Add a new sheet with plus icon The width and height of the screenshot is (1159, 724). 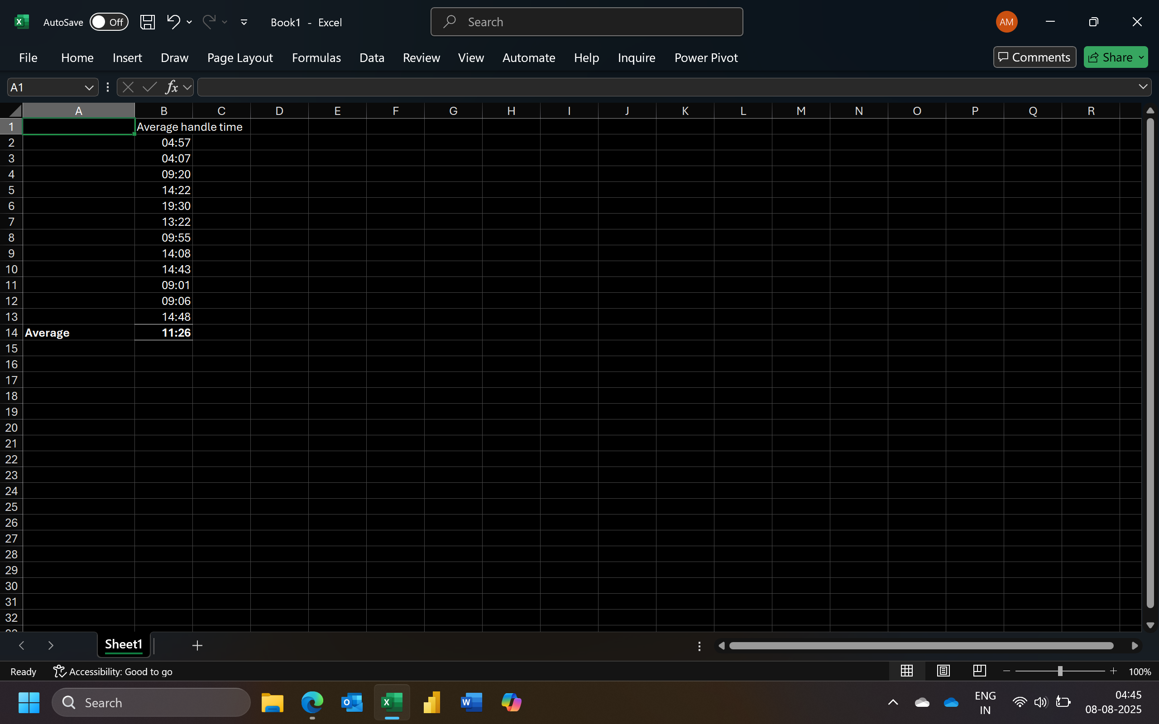pyautogui.click(x=197, y=645)
